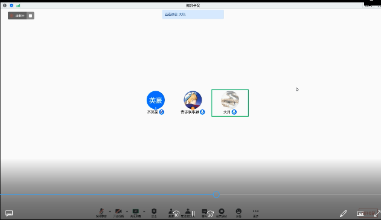Viewport: 381px width, 220px height.
Task: Click the red recording status indicator
Action: (18, 16)
